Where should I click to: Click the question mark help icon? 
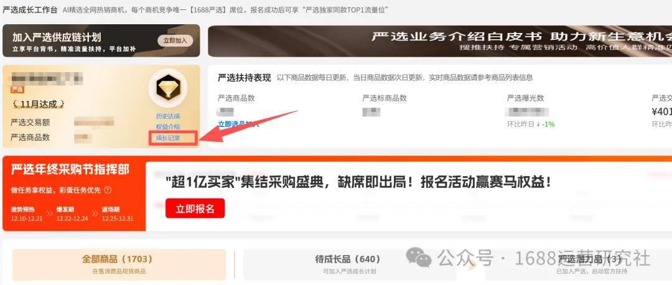(x=108, y=190)
